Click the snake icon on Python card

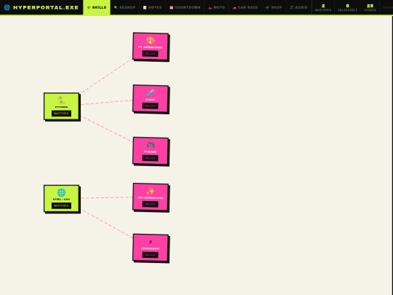(x=61, y=101)
